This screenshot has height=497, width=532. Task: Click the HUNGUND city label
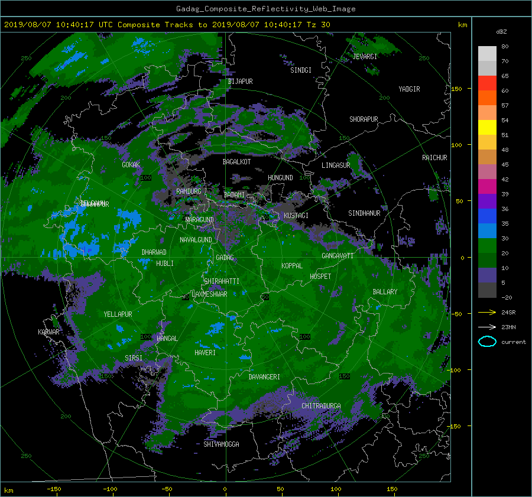tap(280, 178)
